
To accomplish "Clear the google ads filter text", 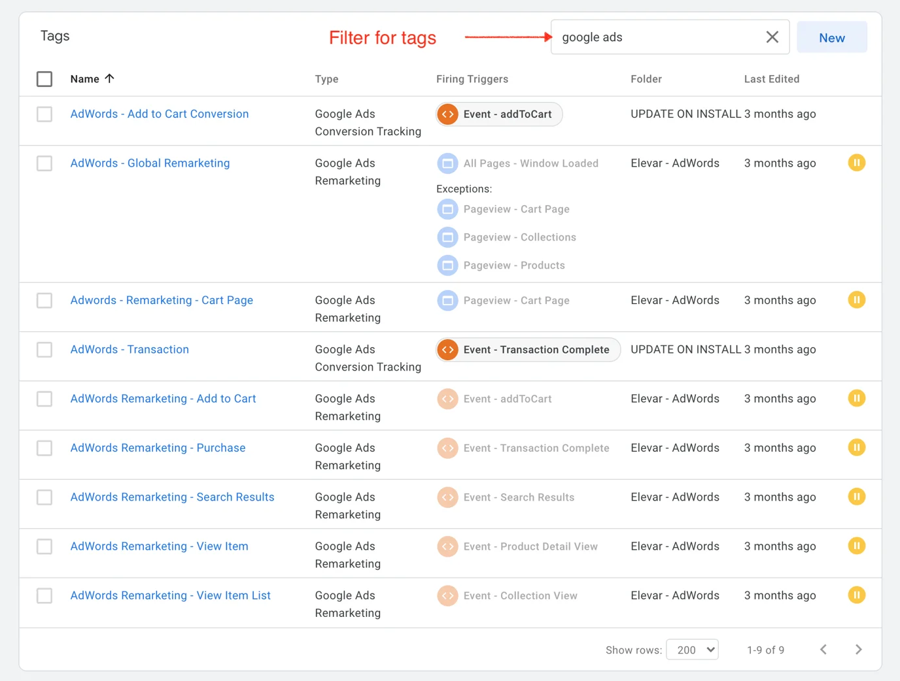I will pyautogui.click(x=772, y=37).
